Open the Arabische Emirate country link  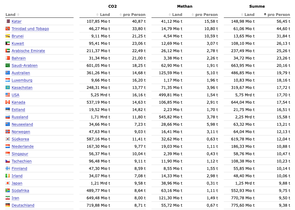click(x=28, y=51)
